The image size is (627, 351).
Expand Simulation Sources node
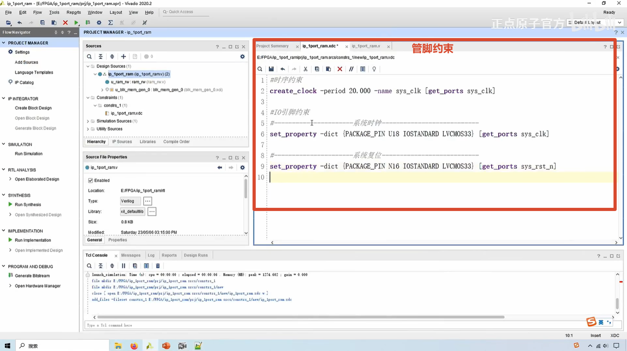(x=88, y=121)
